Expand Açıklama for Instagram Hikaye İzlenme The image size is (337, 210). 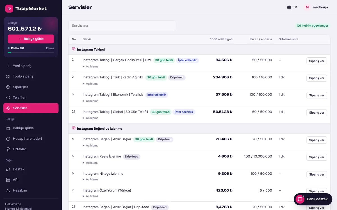(90, 179)
